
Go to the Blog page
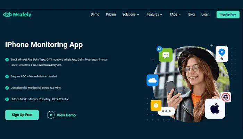pos(191,15)
